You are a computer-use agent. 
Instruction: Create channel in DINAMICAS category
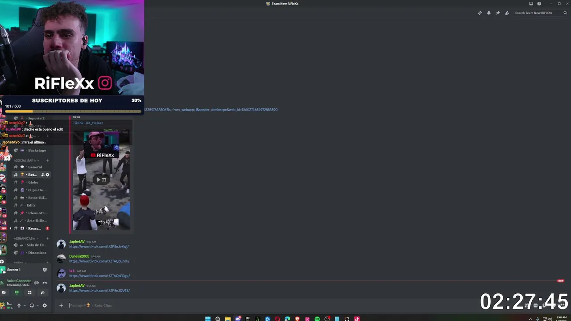tap(47, 239)
